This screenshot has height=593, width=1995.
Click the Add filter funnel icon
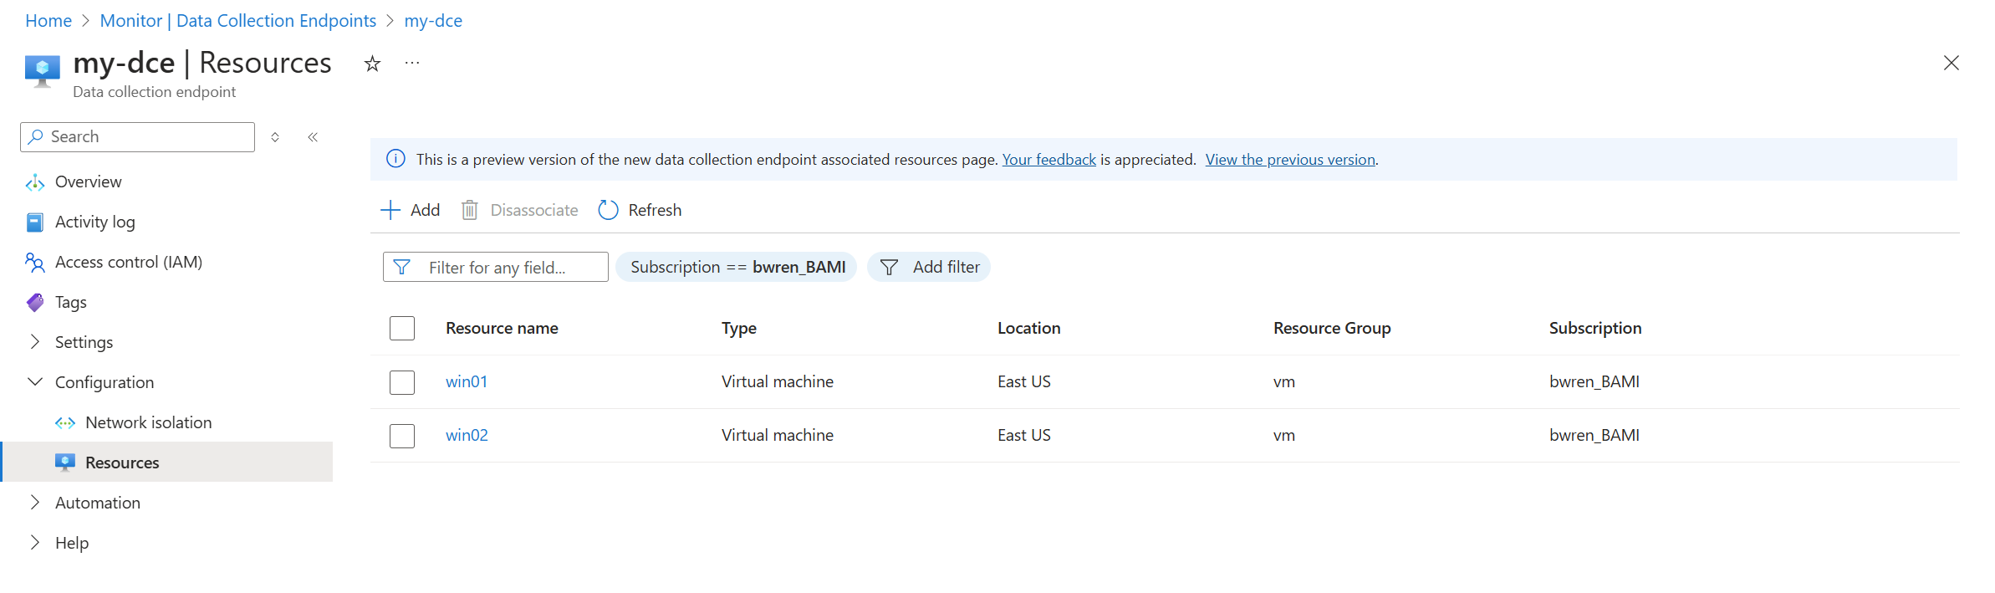(x=890, y=267)
